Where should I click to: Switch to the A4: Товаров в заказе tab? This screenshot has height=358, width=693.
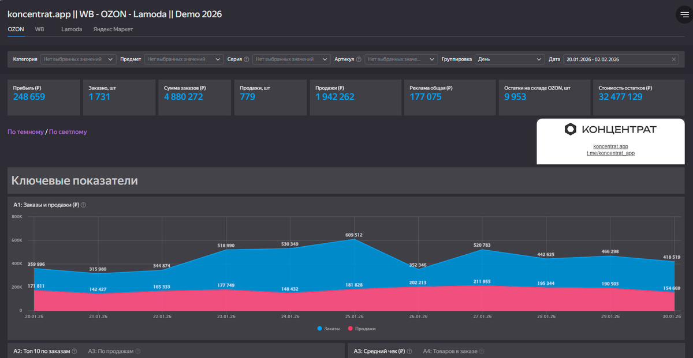click(x=449, y=351)
